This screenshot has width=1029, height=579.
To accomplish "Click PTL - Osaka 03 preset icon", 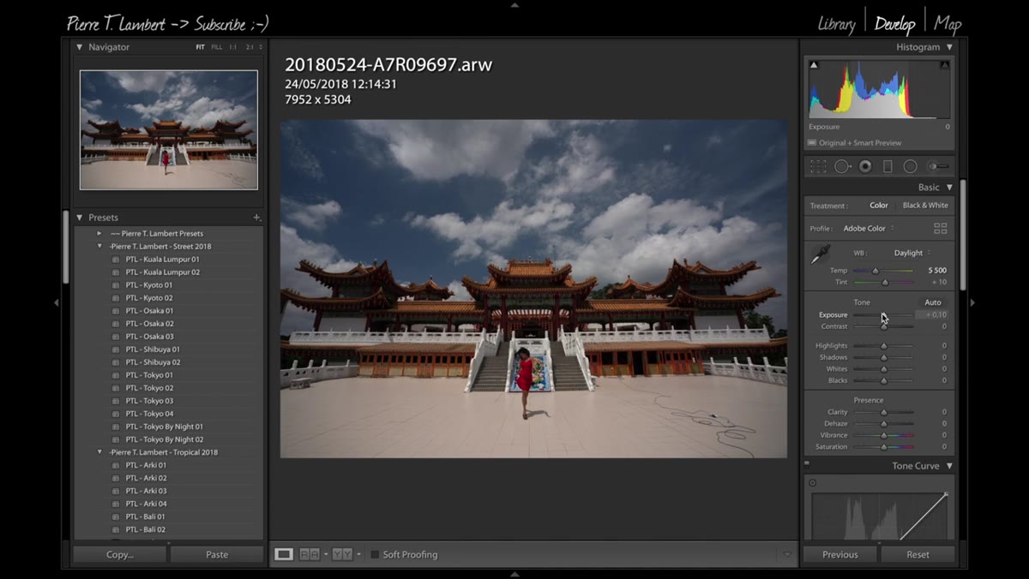I will click(x=116, y=337).
